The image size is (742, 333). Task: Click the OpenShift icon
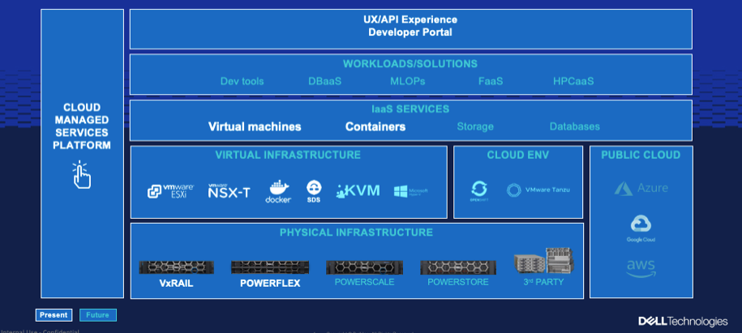click(478, 190)
